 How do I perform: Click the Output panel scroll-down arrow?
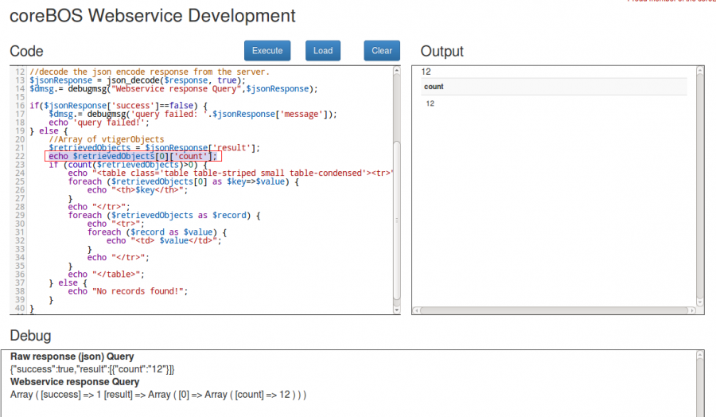pos(700,300)
